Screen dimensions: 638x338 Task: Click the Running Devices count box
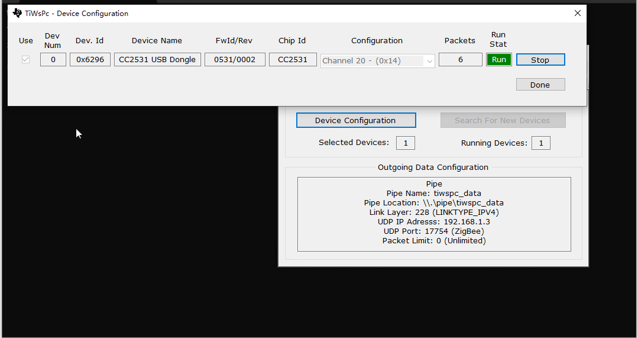541,143
